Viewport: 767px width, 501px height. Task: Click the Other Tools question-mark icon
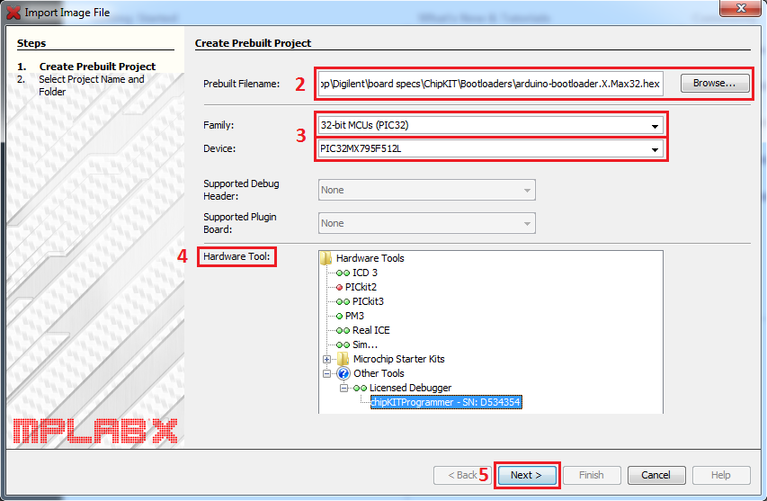click(x=343, y=373)
